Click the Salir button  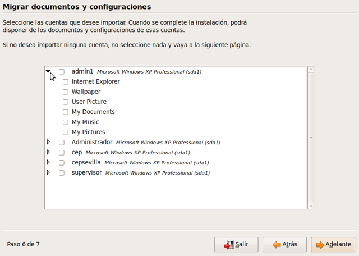click(x=236, y=245)
